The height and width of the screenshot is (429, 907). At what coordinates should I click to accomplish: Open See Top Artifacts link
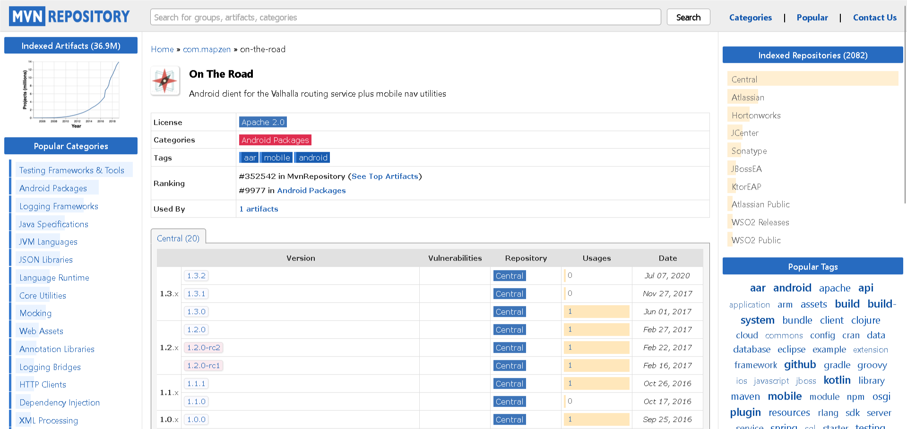point(385,176)
